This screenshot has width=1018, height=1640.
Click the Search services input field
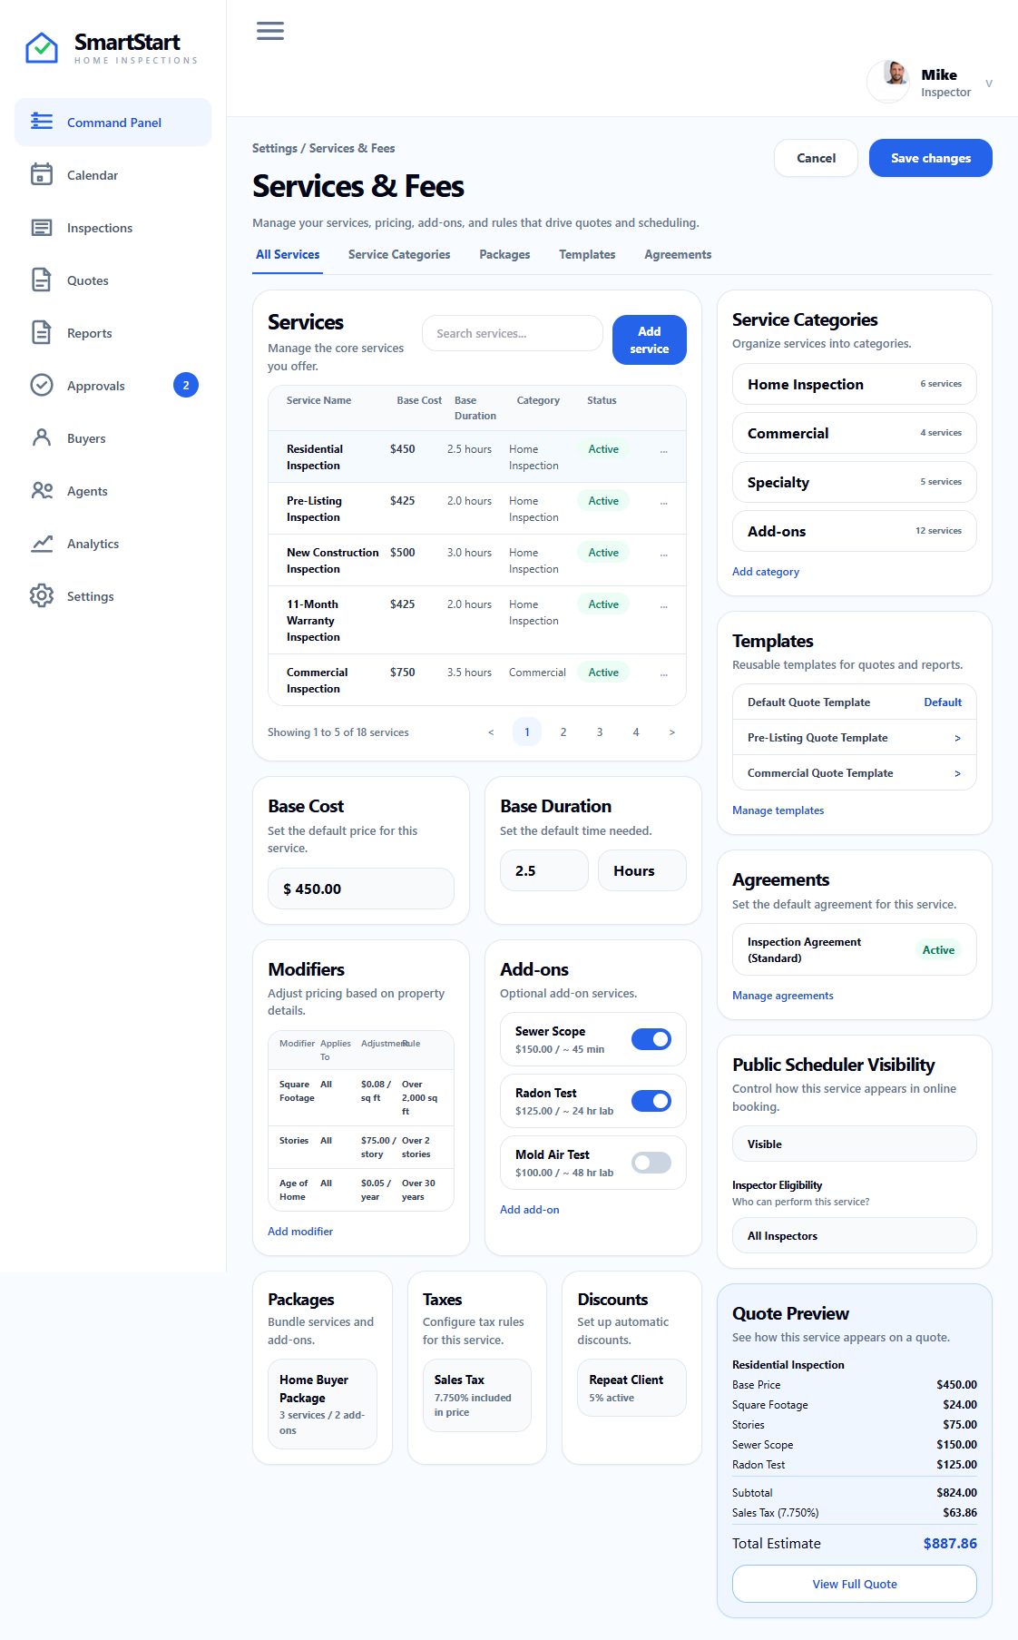coord(513,333)
